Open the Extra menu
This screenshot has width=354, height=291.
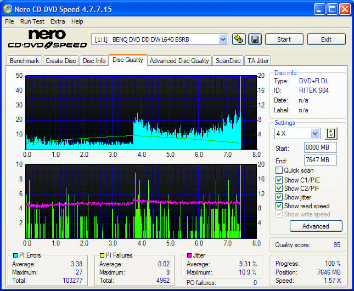[x=58, y=21]
